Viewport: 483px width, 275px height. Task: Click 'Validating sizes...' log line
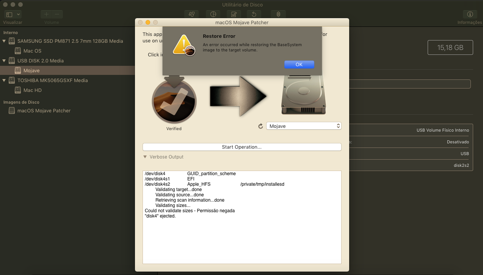173,205
